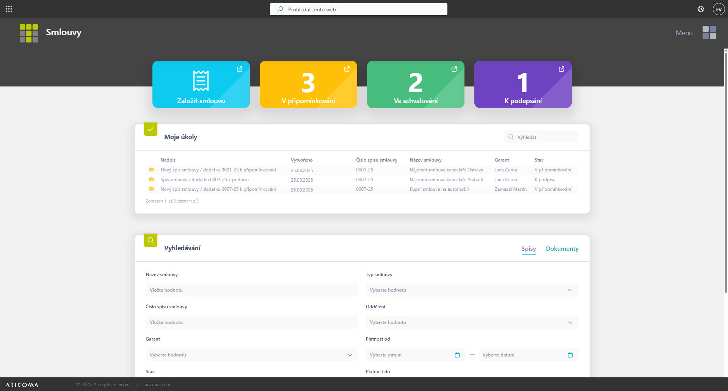The image size is (728, 391).
Task: Open the K podepsání tile
Action: [x=522, y=85]
